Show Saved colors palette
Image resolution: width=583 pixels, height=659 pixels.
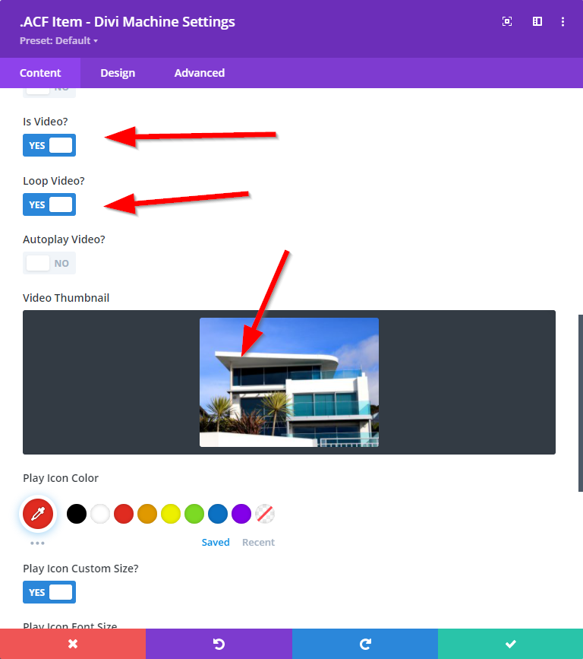point(216,542)
